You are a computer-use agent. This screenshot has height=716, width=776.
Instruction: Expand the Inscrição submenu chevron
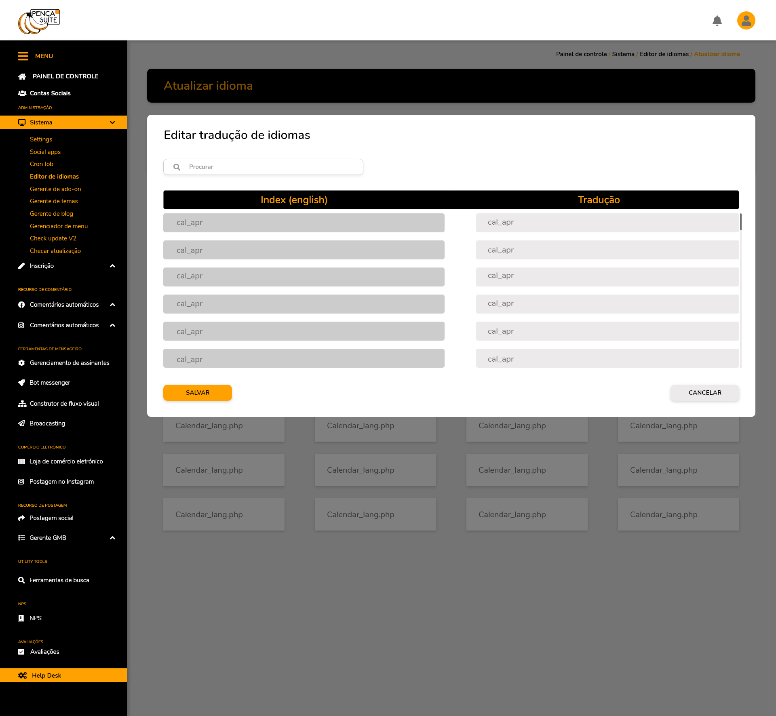pyautogui.click(x=112, y=266)
